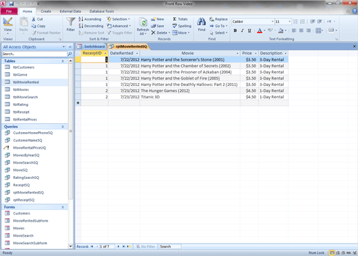358x256 pixels.
Task: Click record navigator Search box
Action: (170, 246)
